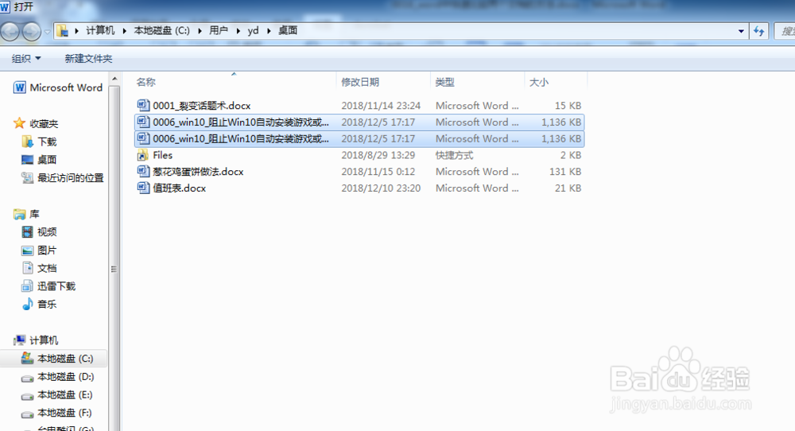Open the 组织 dropdown menu
The height and width of the screenshot is (431, 795).
click(x=26, y=59)
